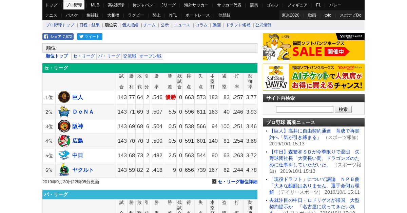Select the プロ野球 navigation tab
The width and height of the screenshot is (407, 213).
click(74, 5)
